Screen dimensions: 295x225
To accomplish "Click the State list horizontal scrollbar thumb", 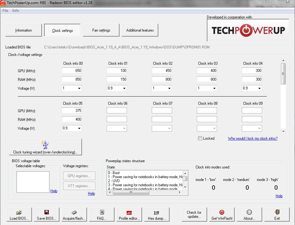I will [x=131, y=192].
